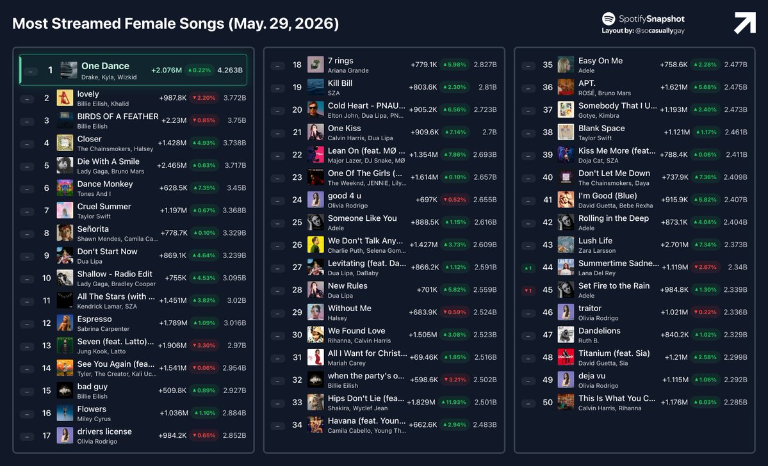This screenshot has height=466, width=768.
Task: Open the @socasuallygay layout credit
Action: click(660, 31)
